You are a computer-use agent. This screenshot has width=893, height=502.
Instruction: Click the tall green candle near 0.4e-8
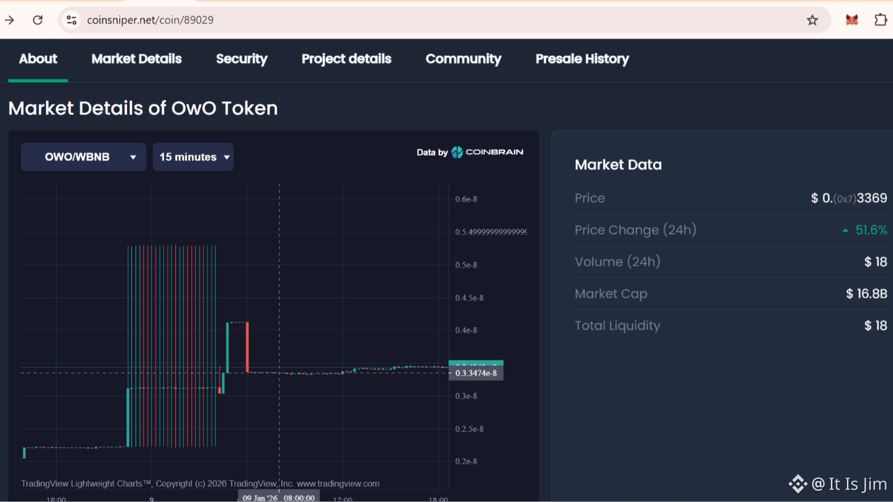click(228, 347)
